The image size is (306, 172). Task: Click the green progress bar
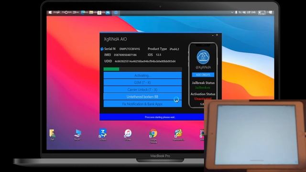click(111, 69)
